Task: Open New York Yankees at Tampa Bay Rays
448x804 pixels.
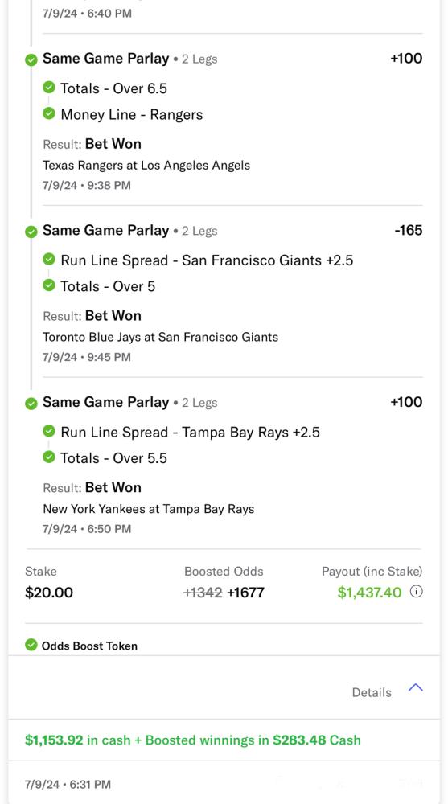Action: point(148,509)
